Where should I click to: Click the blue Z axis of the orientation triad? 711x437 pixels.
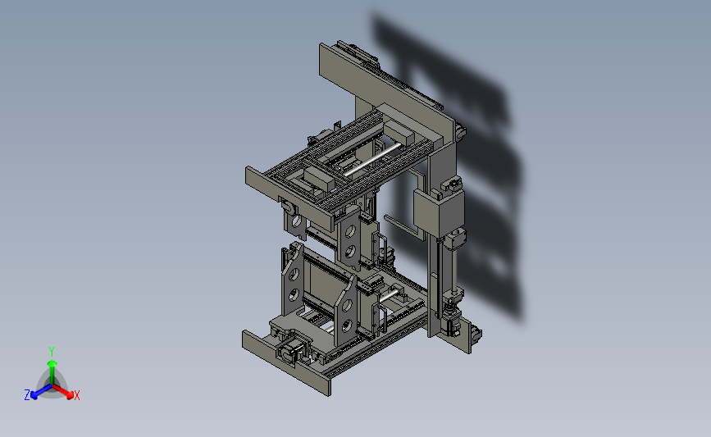tap(41, 392)
